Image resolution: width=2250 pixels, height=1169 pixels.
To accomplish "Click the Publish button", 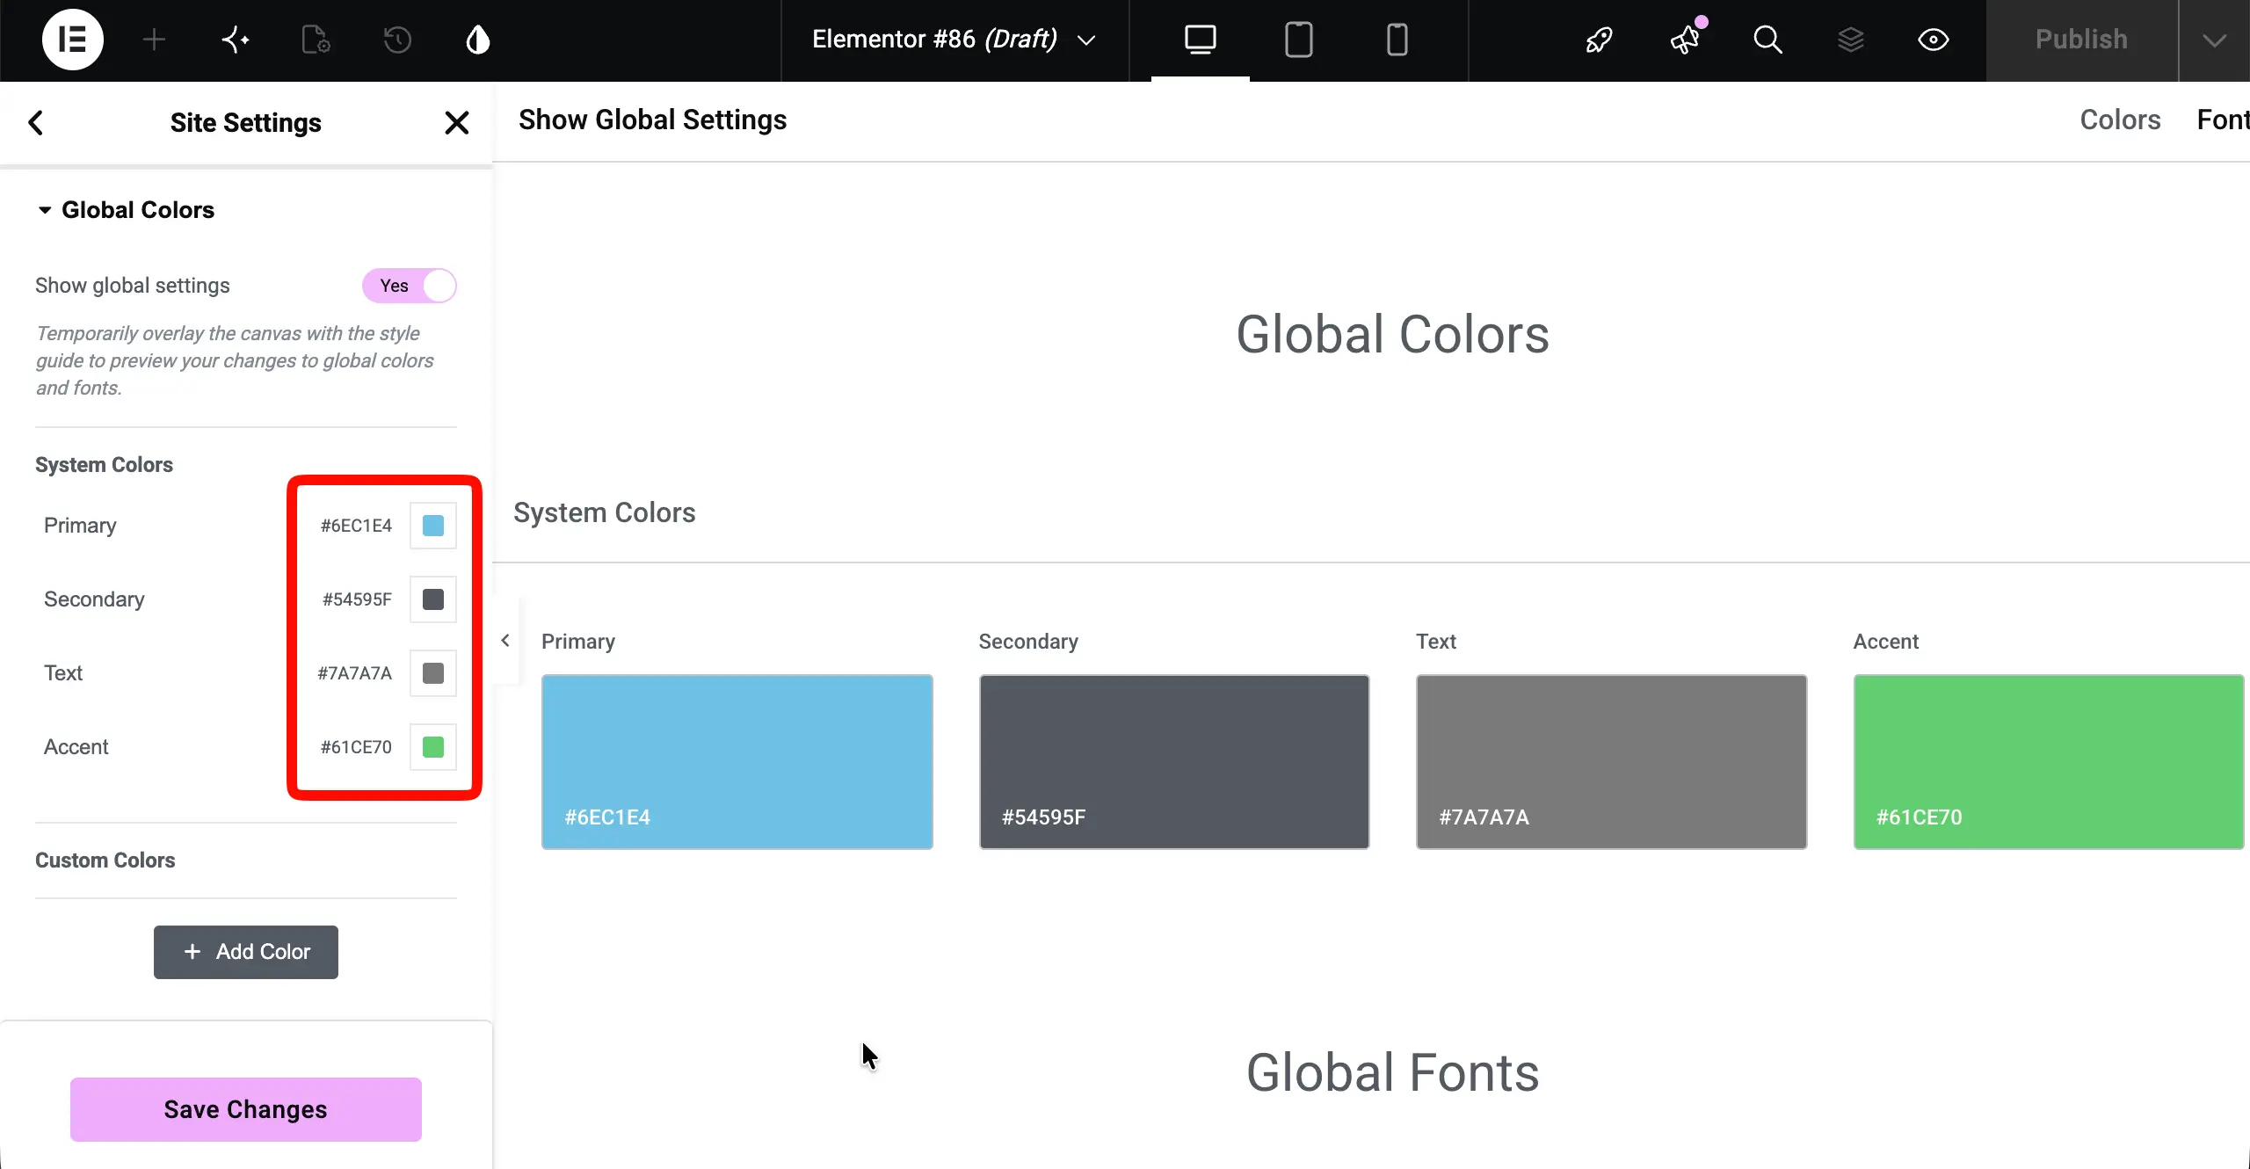I will click(x=2081, y=40).
